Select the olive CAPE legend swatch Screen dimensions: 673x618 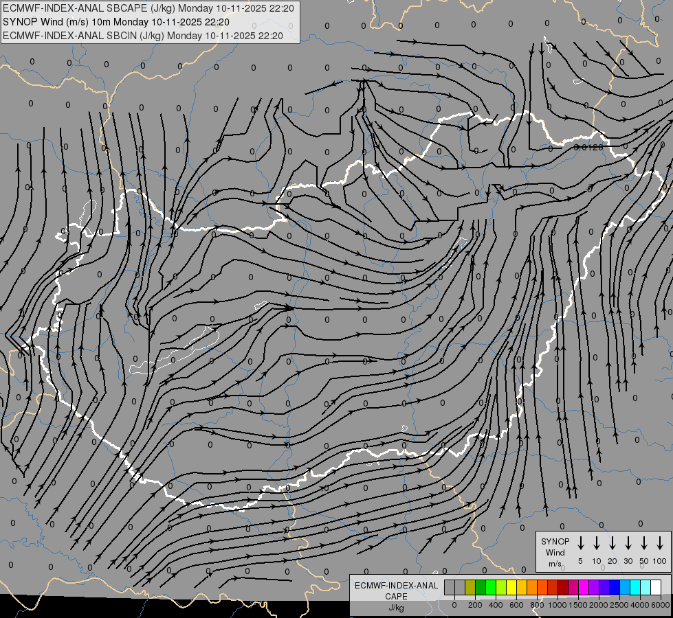[470, 587]
